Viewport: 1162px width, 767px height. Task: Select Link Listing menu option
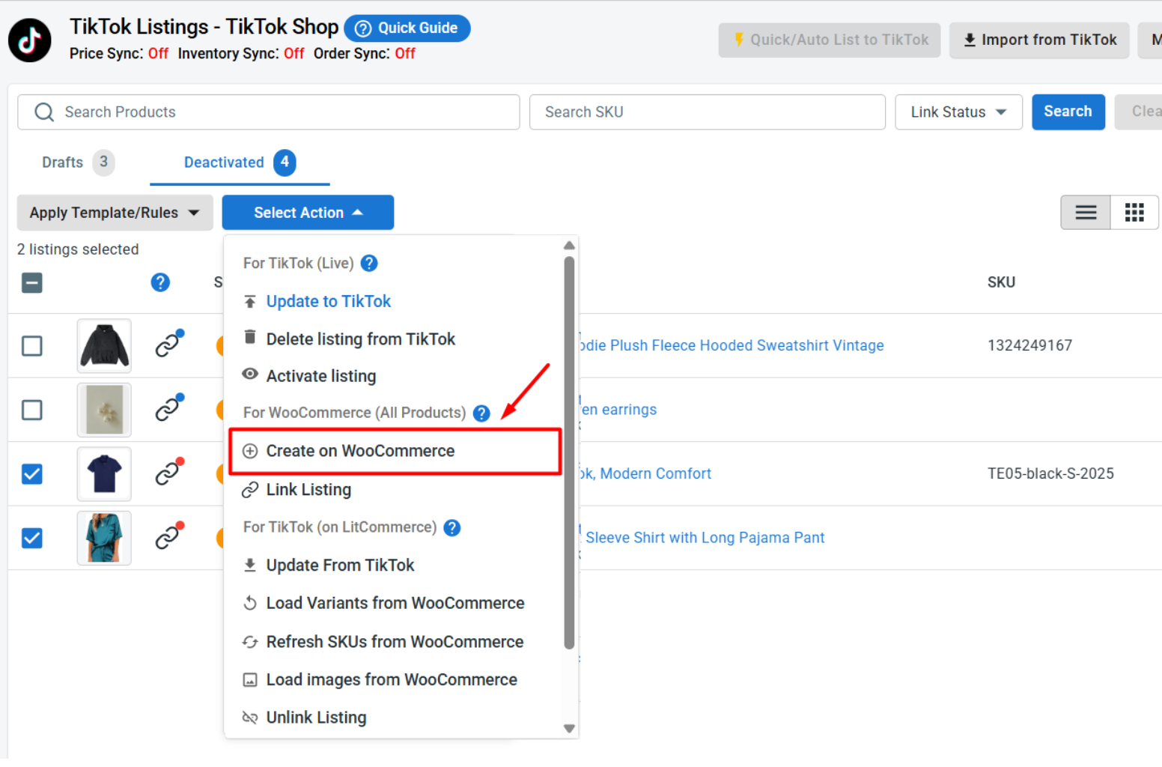point(308,490)
